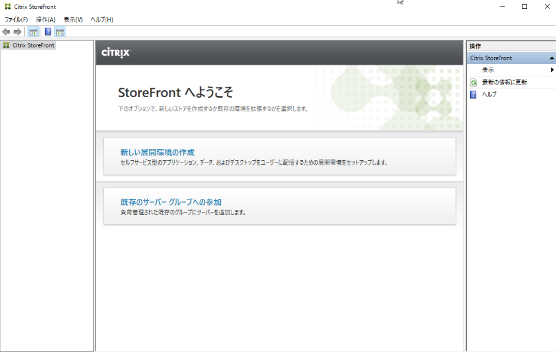Open the ファイル(F) menu

click(x=16, y=19)
